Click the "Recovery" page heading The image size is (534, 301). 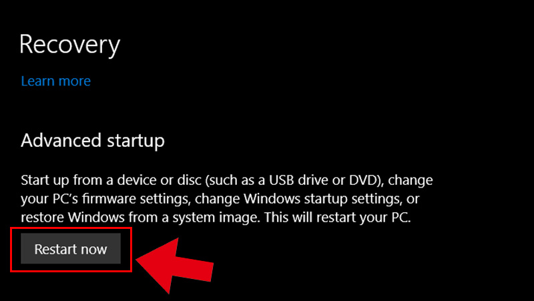pyautogui.click(x=70, y=45)
